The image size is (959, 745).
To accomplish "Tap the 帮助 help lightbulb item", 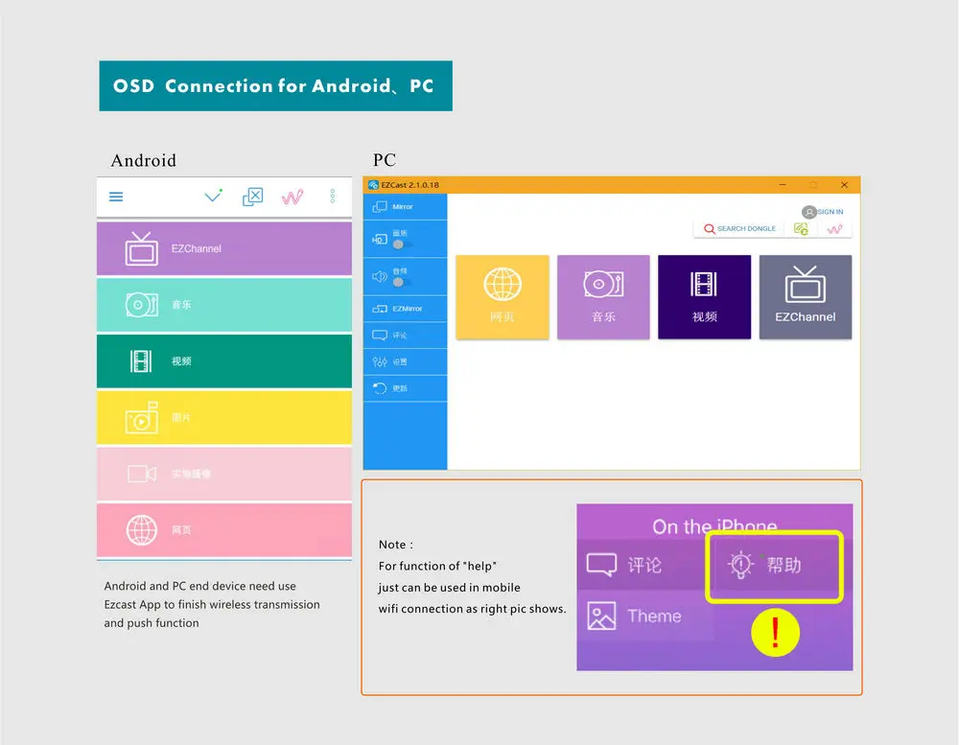I will [774, 566].
